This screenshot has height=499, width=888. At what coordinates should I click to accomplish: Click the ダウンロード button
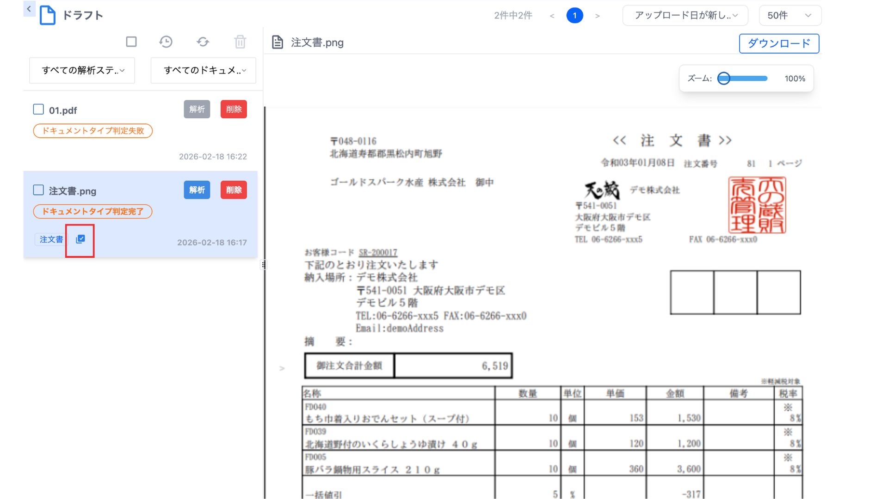[x=779, y=43]
